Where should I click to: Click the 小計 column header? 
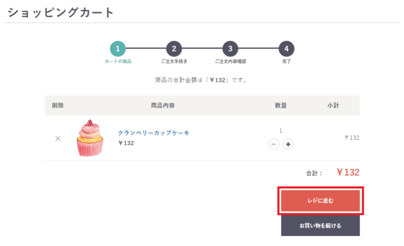pos(333,105)
